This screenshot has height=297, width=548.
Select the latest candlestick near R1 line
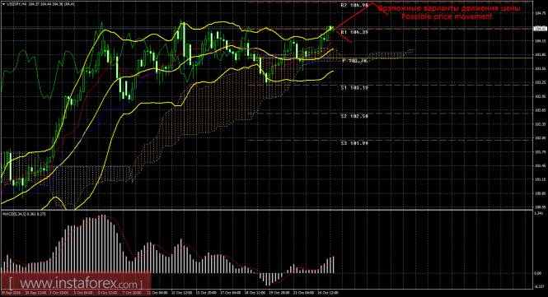tap(332, 29)
